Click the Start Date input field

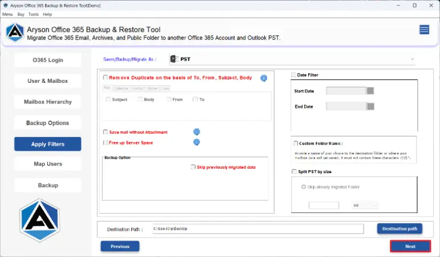coord(346,91)
